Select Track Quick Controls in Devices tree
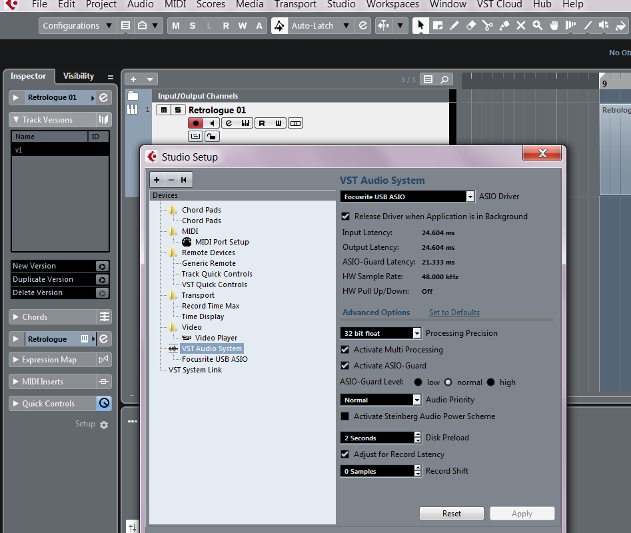This screenshot has height=533, width=631. point(217,274)
